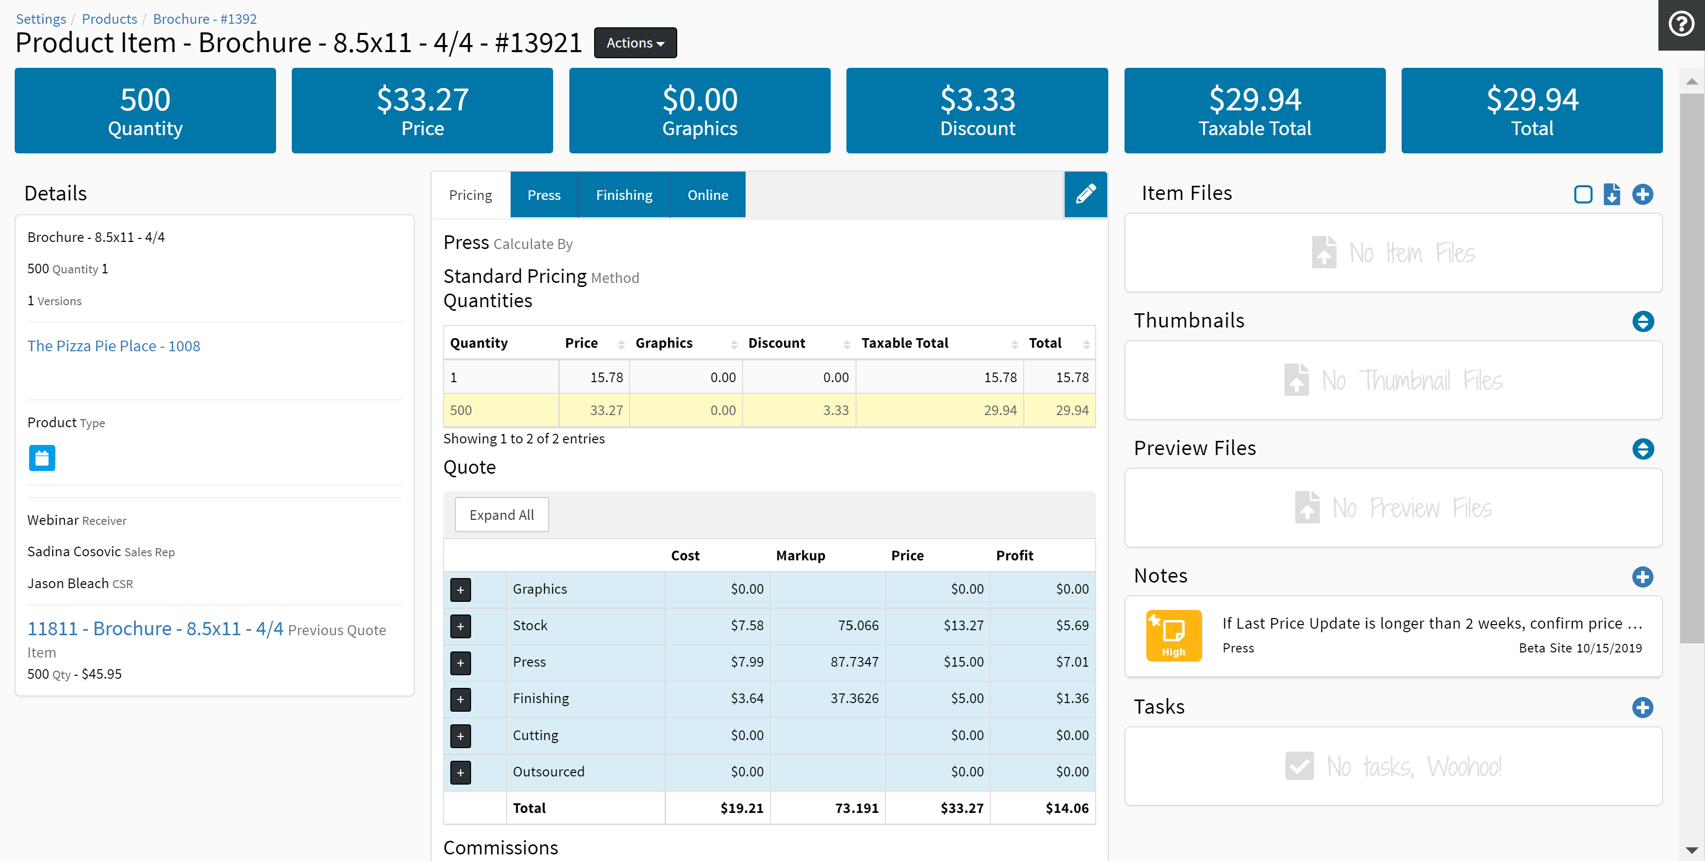Viewport: 1705px width, 861px height.
Task: Click the pencil edit icon
Action: 1085,194
